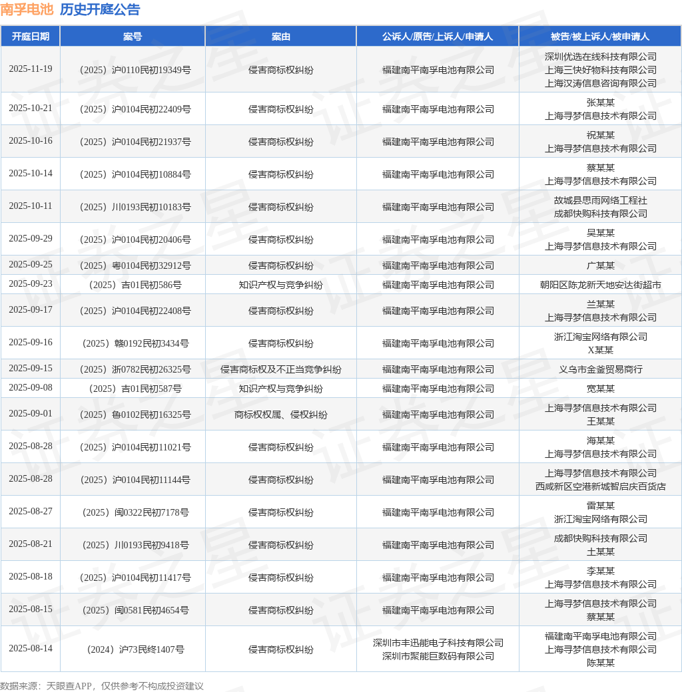Click defendant 上海汉涛信息咨询有限公司
The width and height of the screenshot is (682, 692).
[600, 83]
